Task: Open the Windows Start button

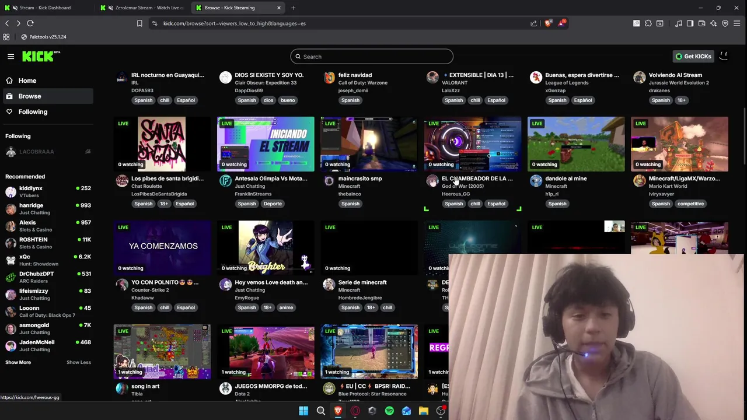Action: pos(303,411)
